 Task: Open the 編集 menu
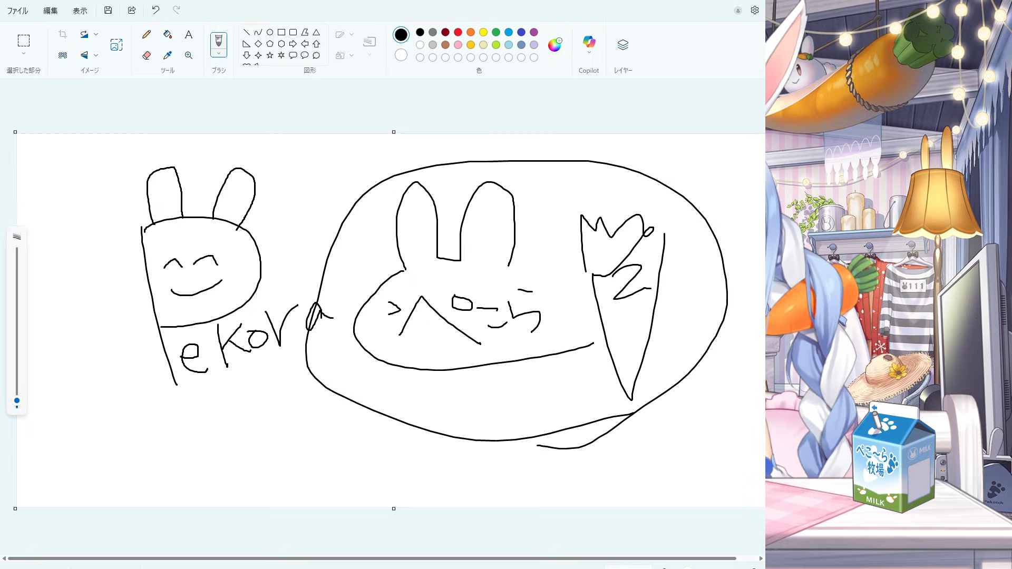[51, 11]
